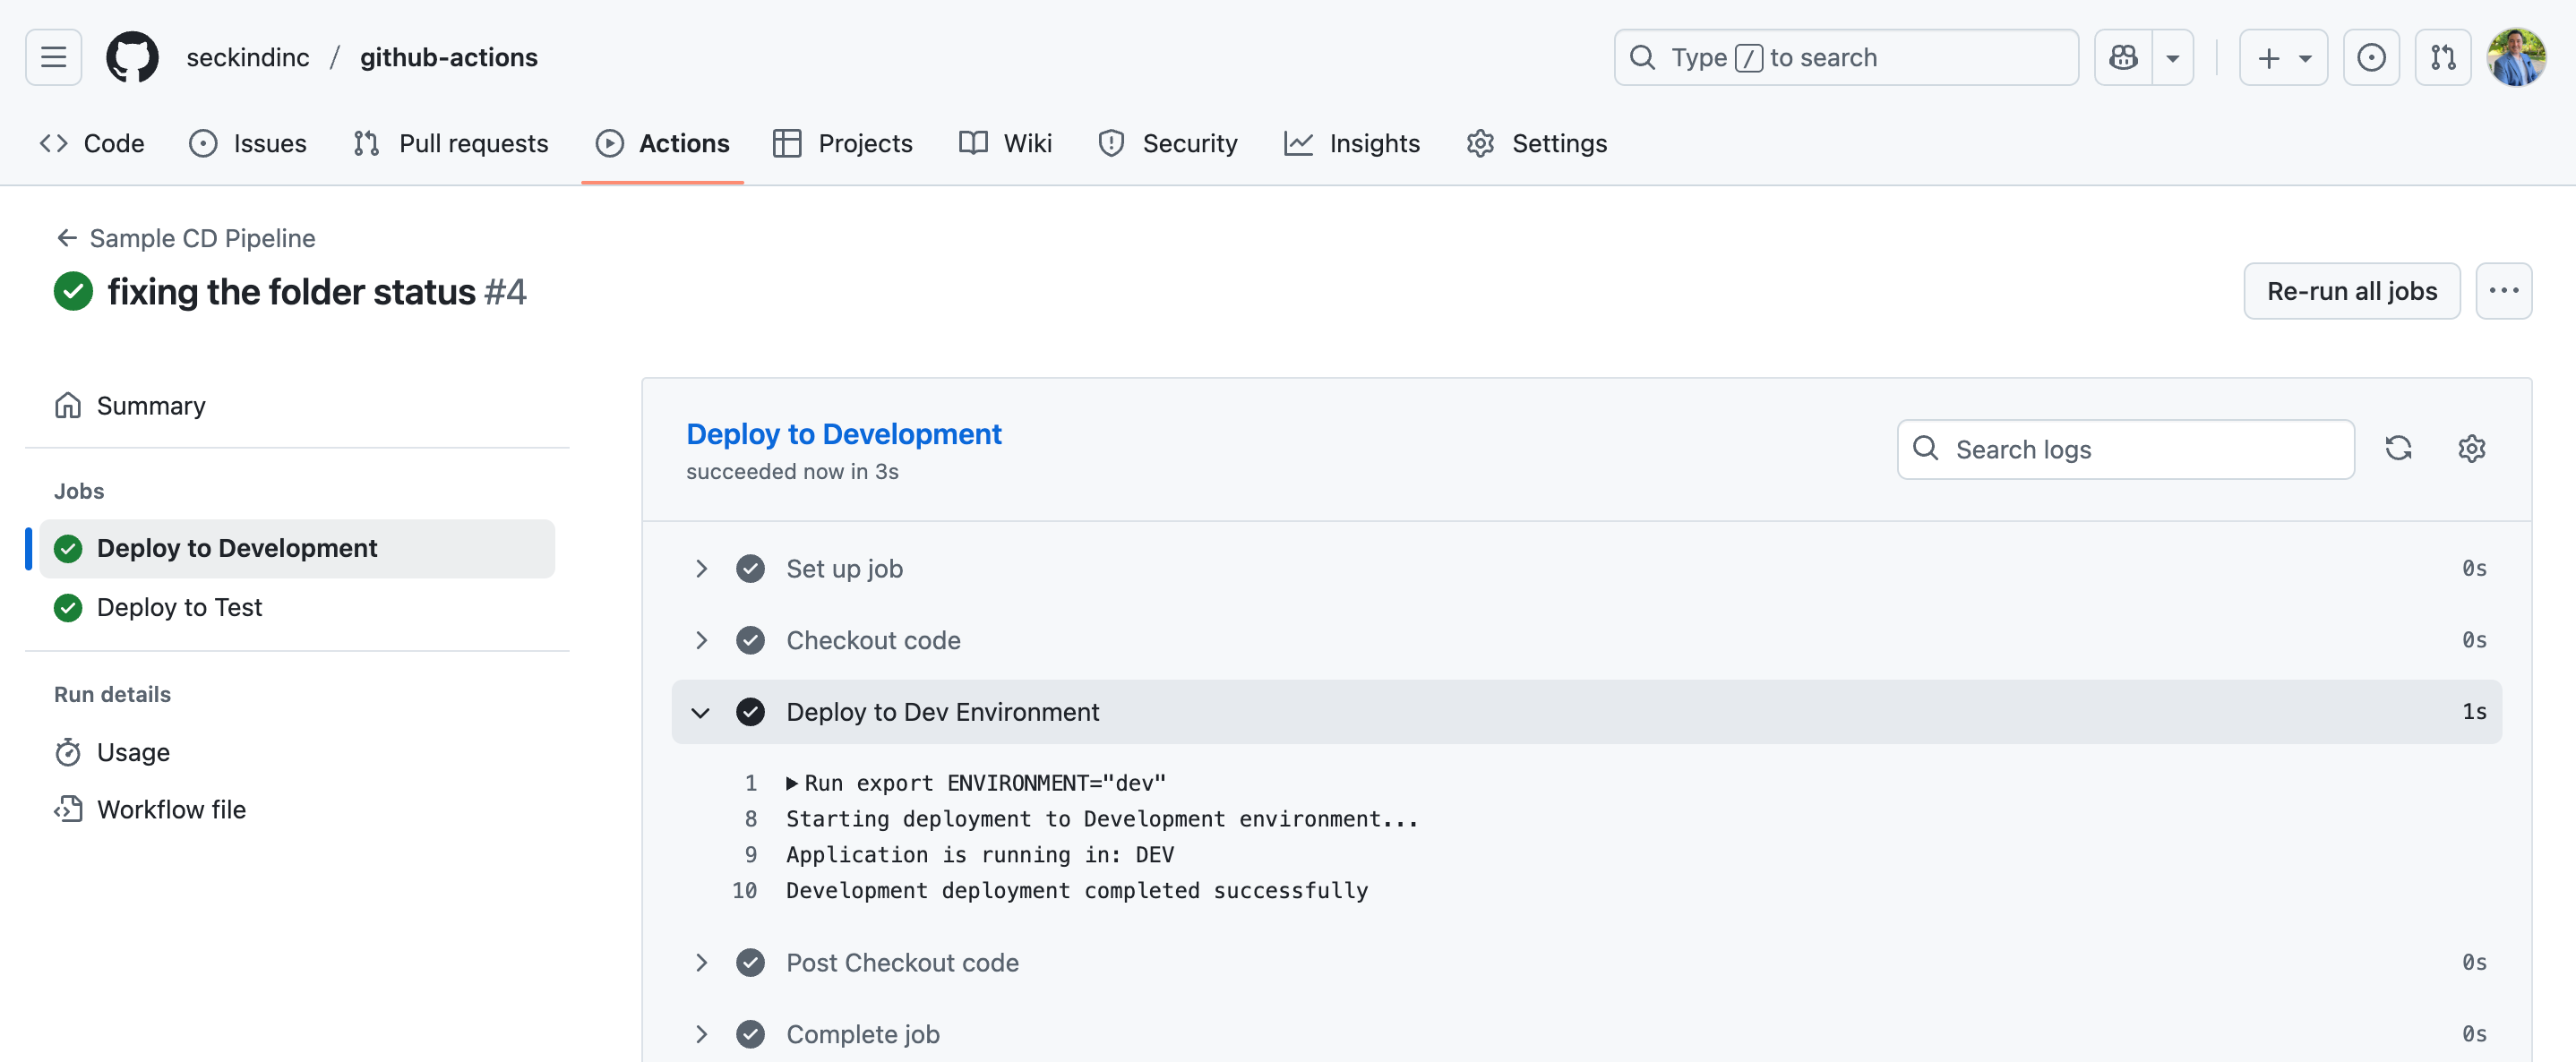
Task: Open log display settings gear
Action: click(2471, 448)
